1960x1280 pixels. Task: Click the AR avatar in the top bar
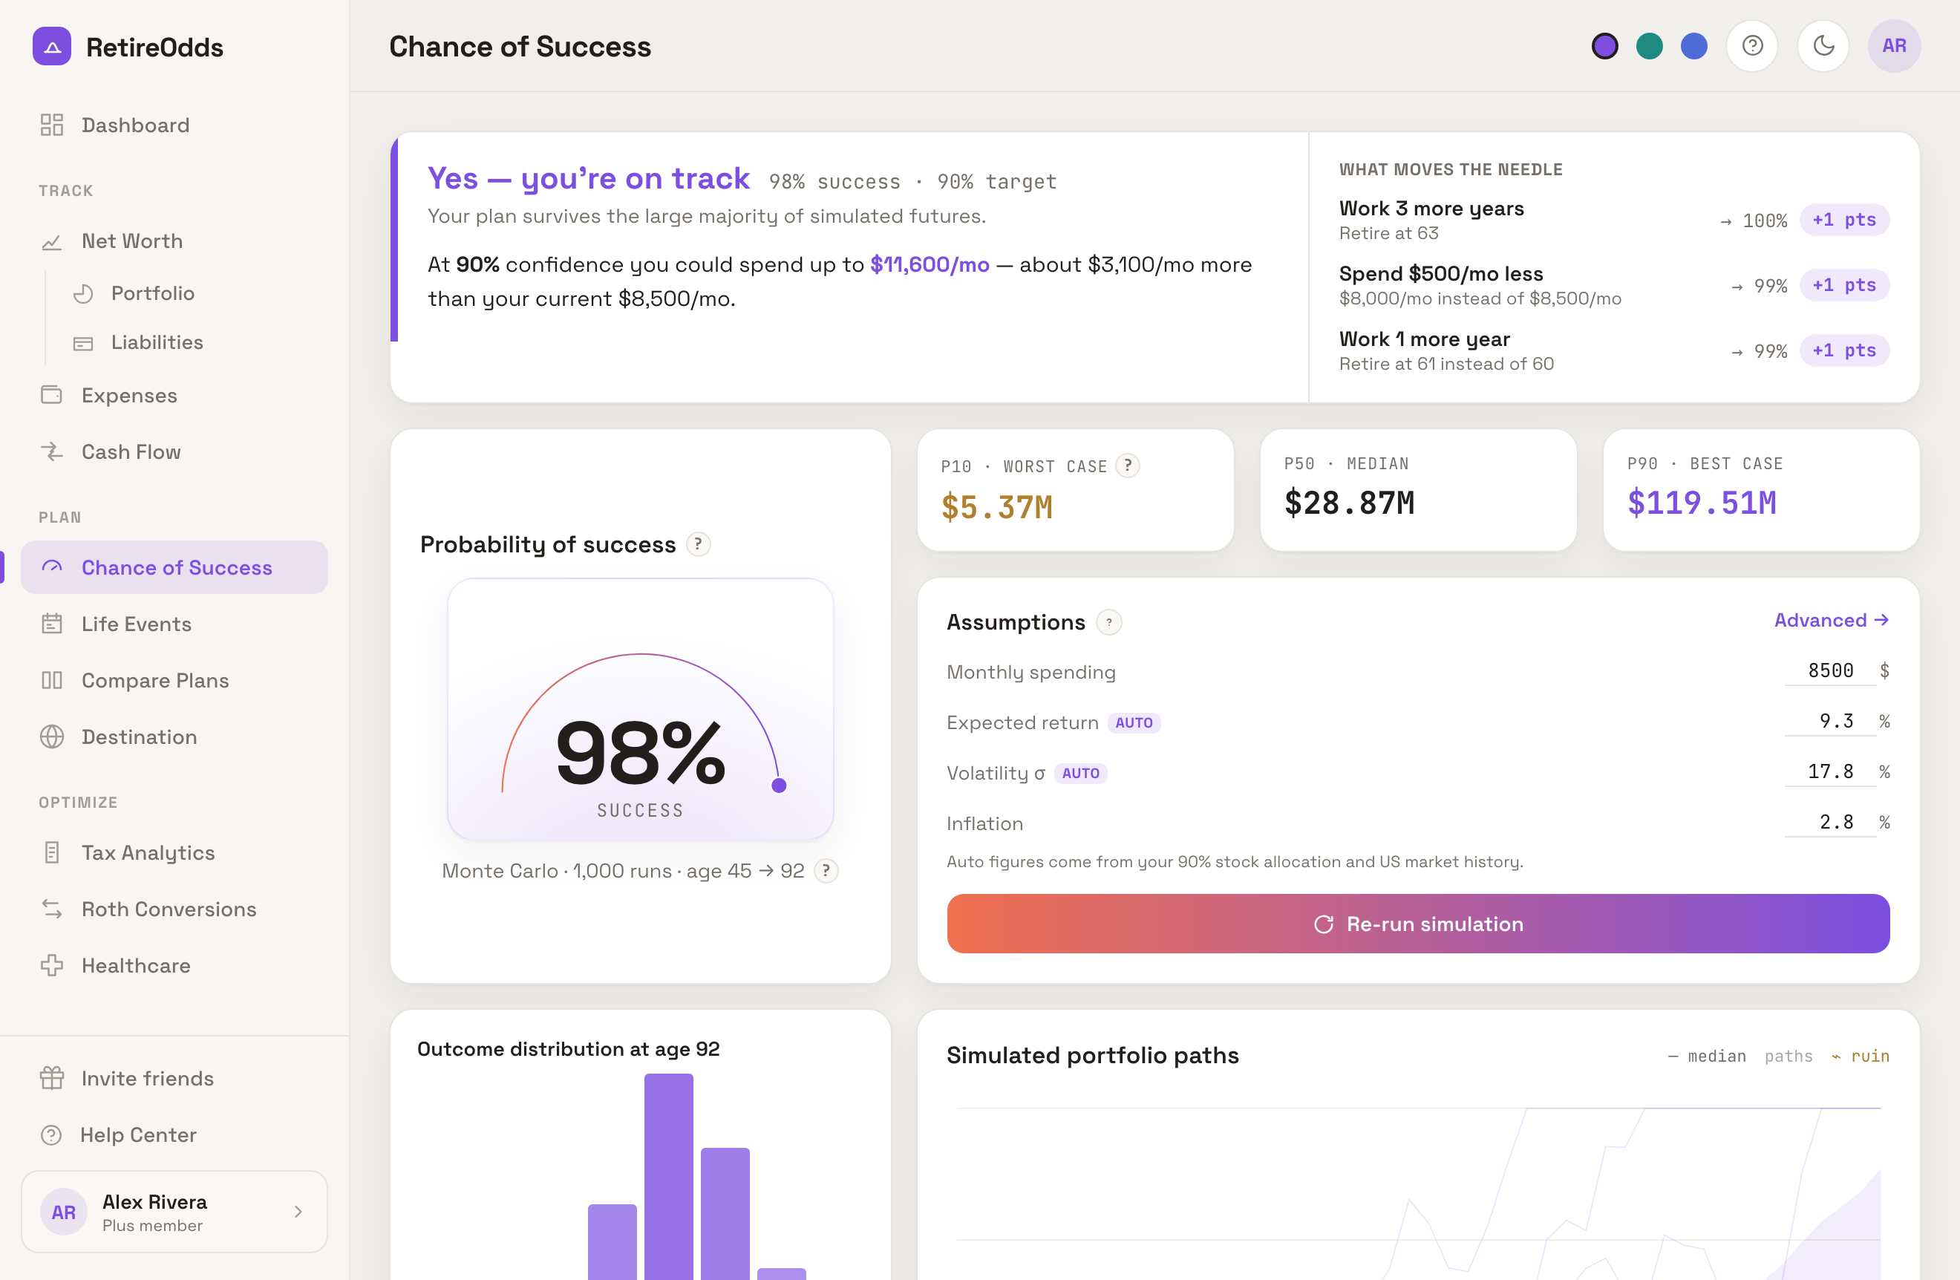pyautogui.click(x=1894, y=46)
